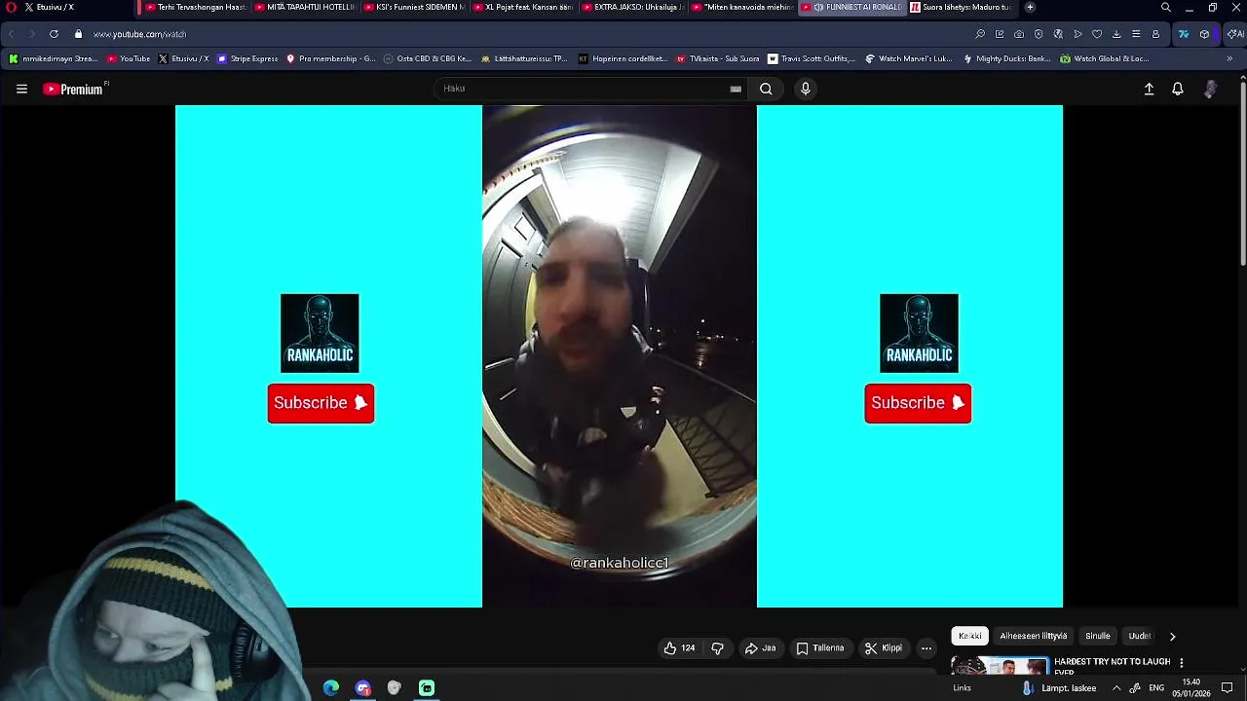Select the 'Sinulle' filter chip
This screenshot has width=1247, height=701.
[1098, 636]
